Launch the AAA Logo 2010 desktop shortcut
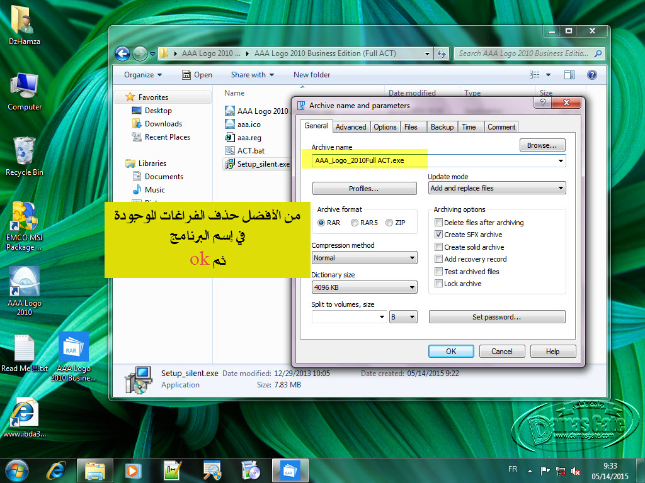Image resolution: width=645 pixels, height=483 pixels. pyautogui.click(x=25, y=291)
